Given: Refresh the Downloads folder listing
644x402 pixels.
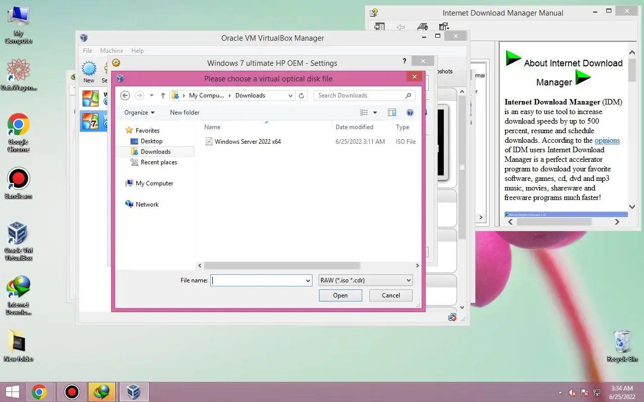Looking at the screenshot, I should pos(302,95).
